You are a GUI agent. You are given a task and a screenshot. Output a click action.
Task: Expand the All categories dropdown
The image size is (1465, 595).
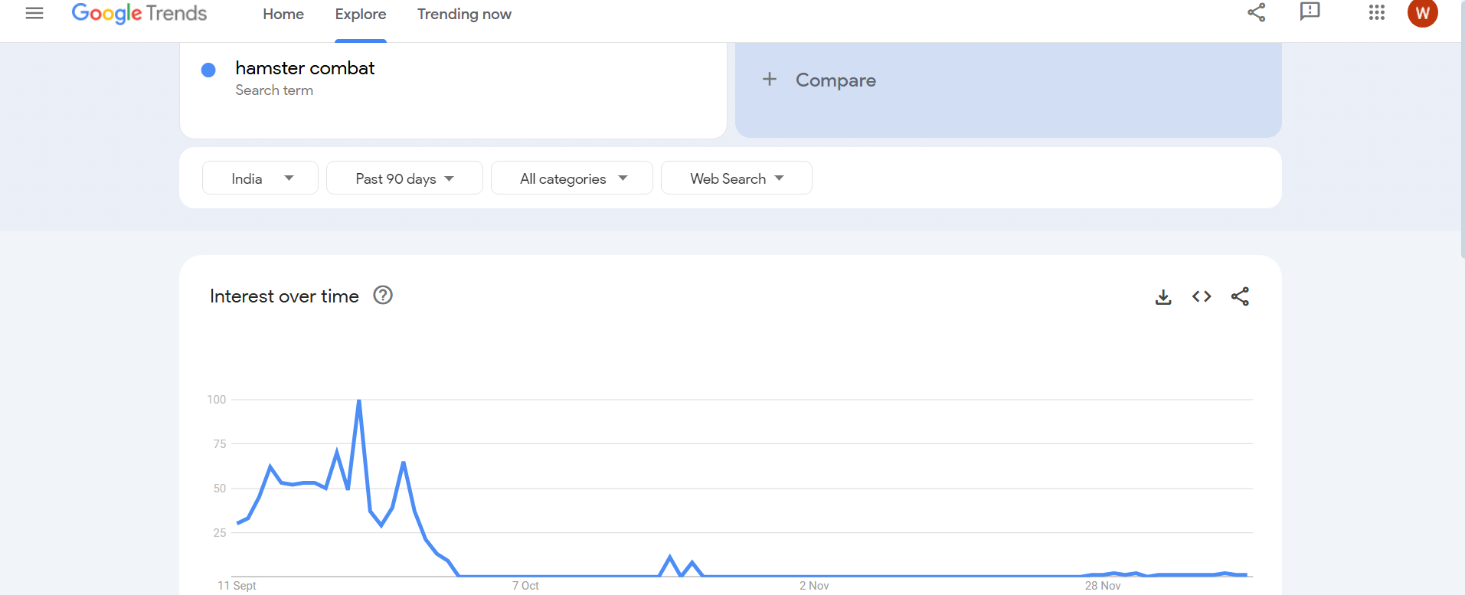tap(572, 178)
